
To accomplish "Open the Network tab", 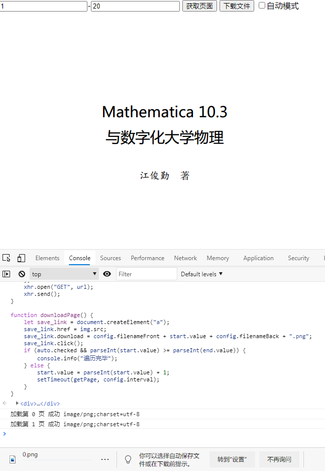I will click(185, 258).
